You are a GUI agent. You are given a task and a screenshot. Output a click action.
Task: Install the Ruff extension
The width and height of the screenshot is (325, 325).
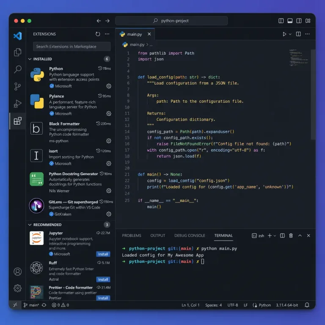[103, 279]
